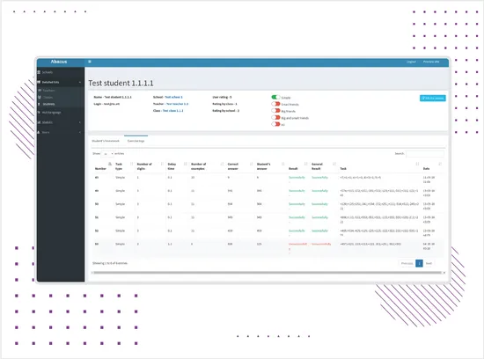Disable the Simple toggle switch
This screenshot has width=484, height=359.
275,98
